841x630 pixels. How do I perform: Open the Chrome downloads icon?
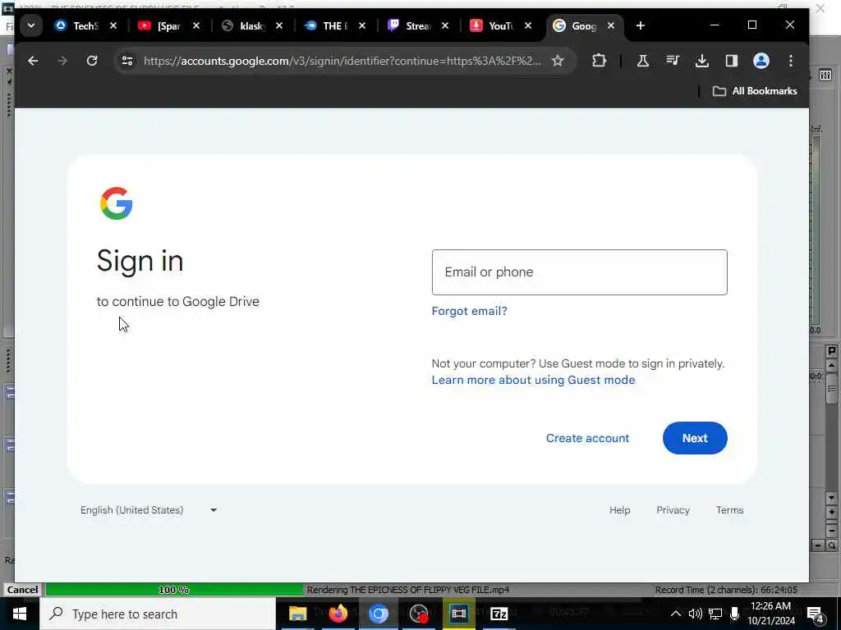[x=701, y=61]
